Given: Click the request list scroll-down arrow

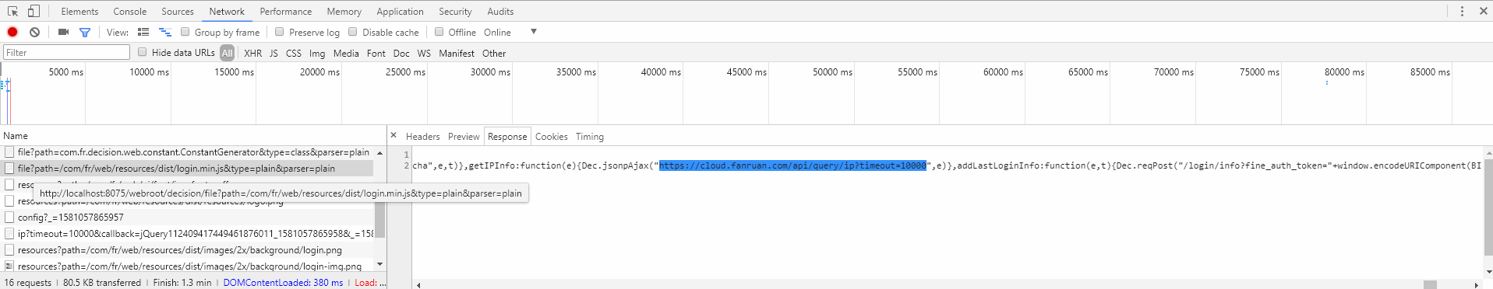Looking at the screenshot, I should point(380,265).
